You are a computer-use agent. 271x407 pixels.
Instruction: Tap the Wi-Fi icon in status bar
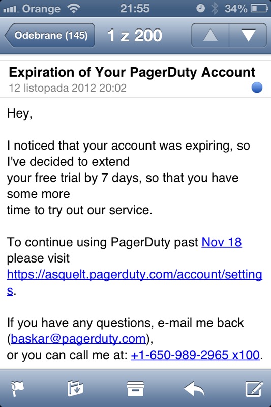click(73, 8)
